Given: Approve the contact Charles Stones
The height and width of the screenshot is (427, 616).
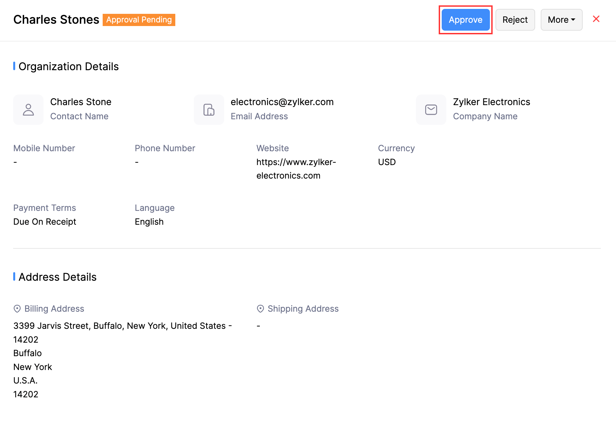Looking at the screenshot, I should pos(465,20).
